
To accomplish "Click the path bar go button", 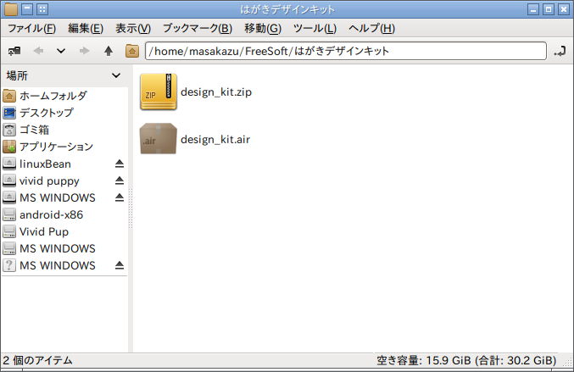I will (x=560, y=51).
